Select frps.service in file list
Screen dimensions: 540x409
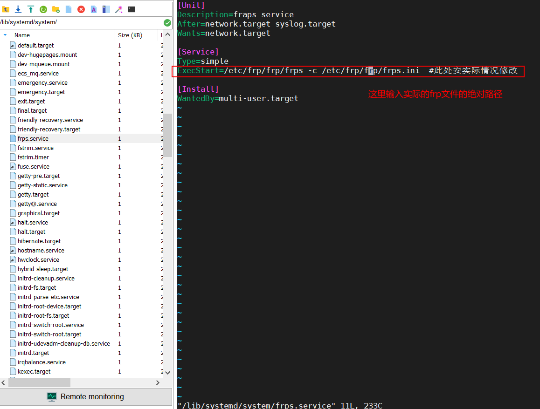pos(33,139)
